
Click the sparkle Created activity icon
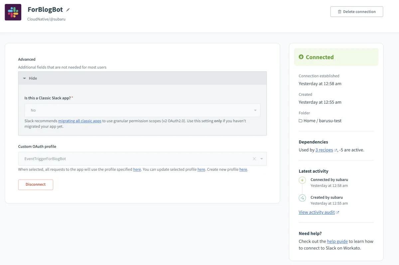(302, 198)
